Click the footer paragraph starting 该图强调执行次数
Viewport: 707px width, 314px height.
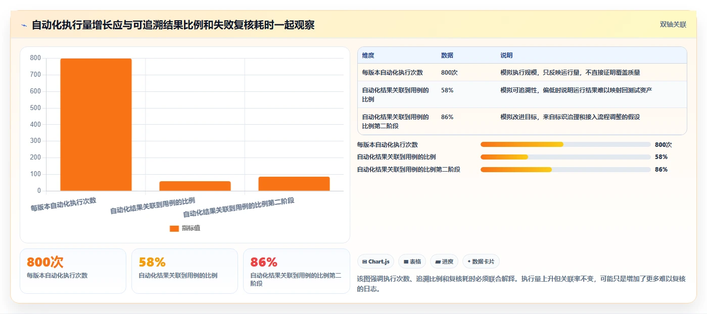point(522,284)
